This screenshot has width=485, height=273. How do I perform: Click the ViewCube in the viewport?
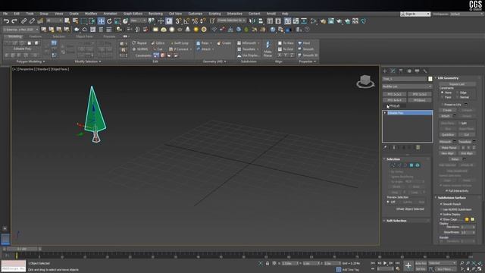pyautogui.click(x=365, y=81)
